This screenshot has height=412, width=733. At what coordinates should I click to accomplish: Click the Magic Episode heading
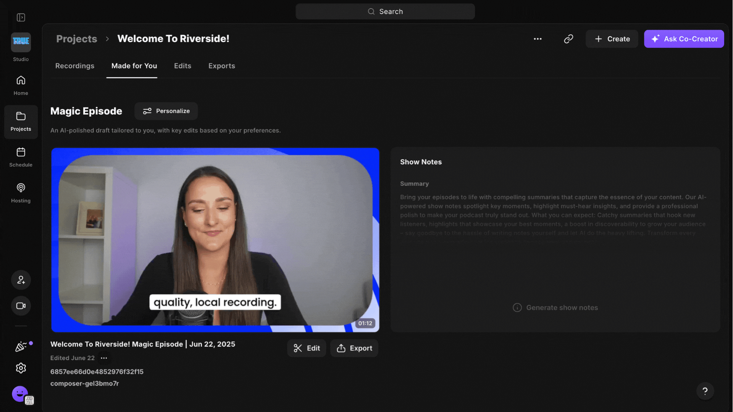tap(86, 111)
